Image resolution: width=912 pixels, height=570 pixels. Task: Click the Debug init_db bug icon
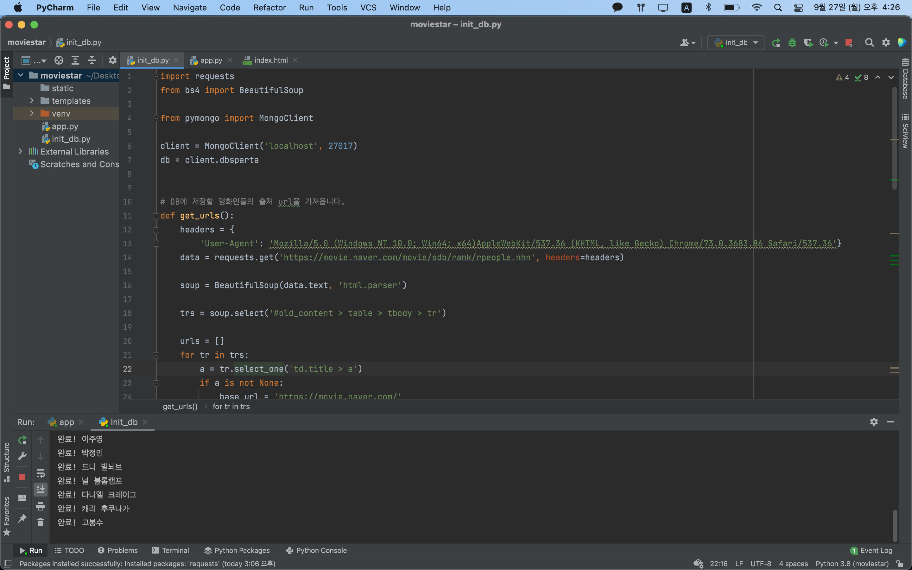point(792,43)
